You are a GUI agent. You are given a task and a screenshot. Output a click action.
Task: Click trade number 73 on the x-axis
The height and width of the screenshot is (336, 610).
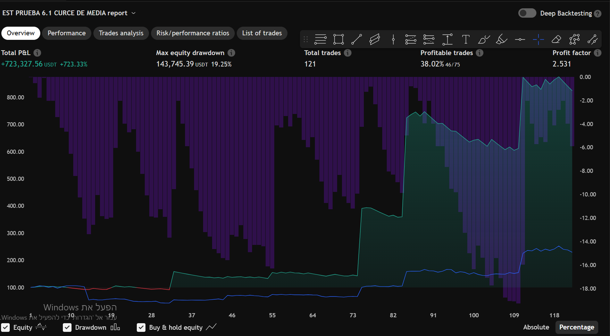(353, 315)
